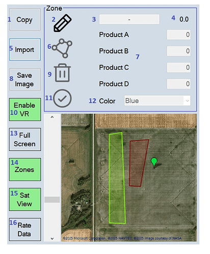Screen dimensions: 210x254
Task: Select the green zone polygon on map
Action: click(117, 178)
